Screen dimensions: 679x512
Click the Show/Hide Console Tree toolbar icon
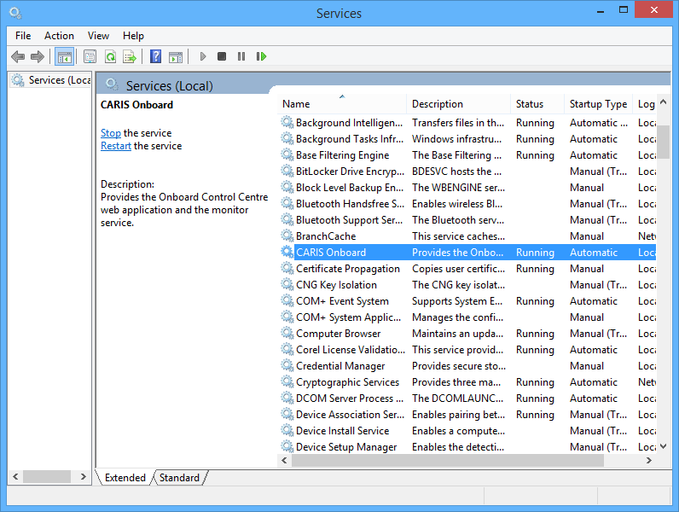click(64, 57)
